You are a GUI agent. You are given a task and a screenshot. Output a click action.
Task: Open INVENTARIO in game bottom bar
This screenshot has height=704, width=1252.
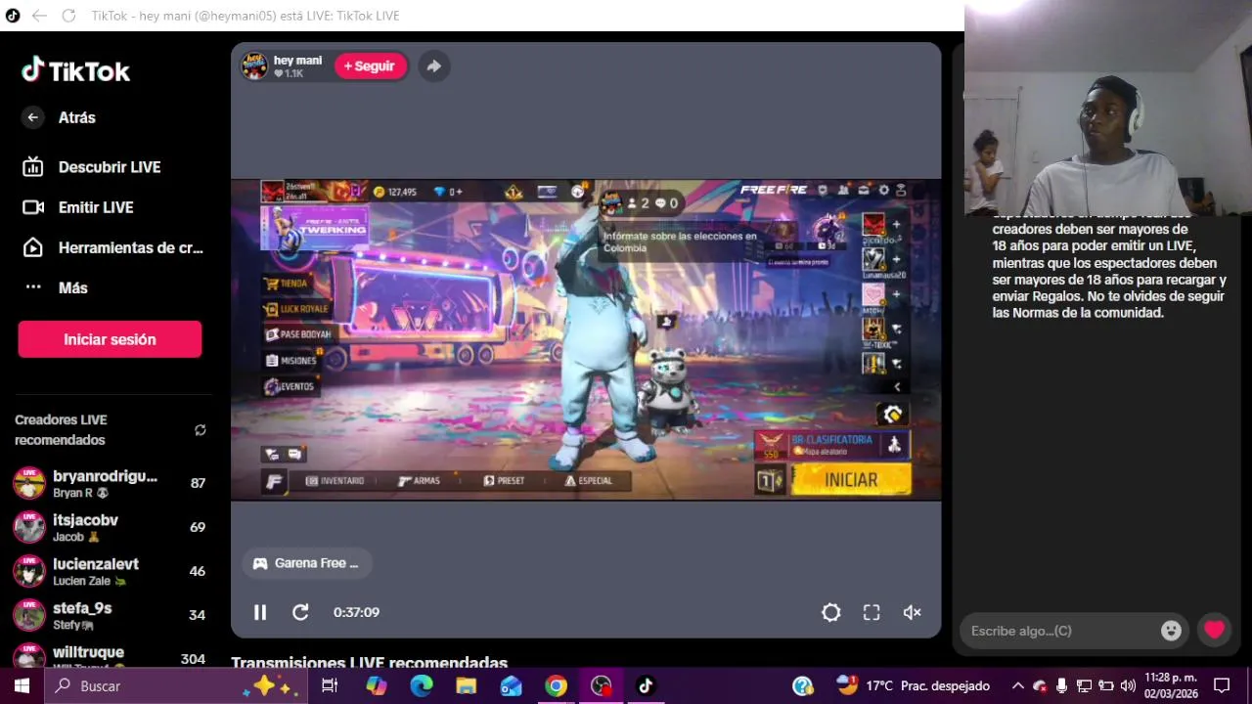[x=335, y=481]
